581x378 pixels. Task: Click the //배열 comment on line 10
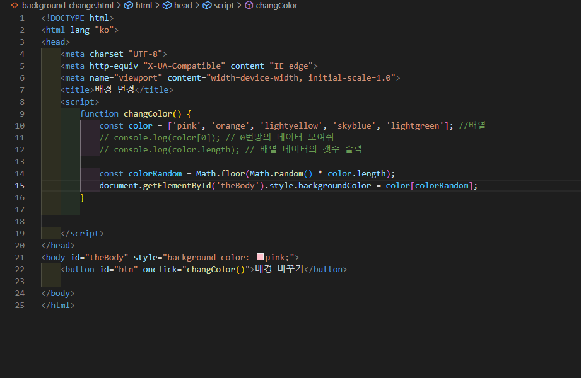click(x=472, y=125)
